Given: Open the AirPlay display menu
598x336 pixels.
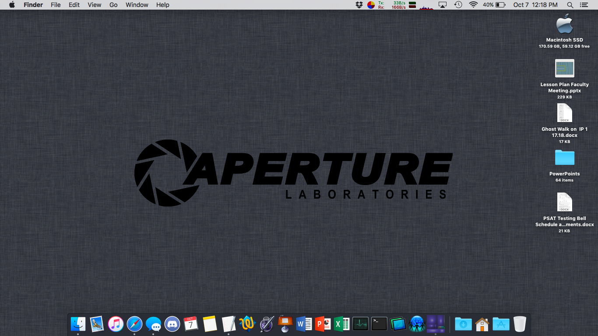Looking at the screenshot, I should [443, 5].
